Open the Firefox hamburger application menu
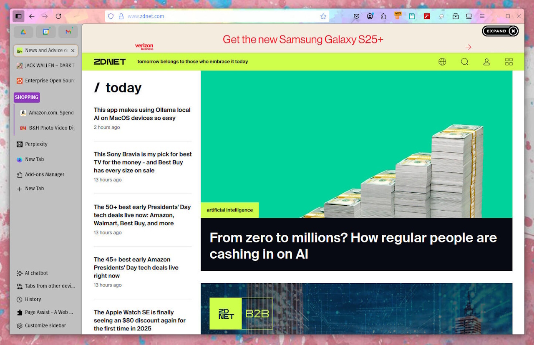The width and height of the screenshot is (534, 345). point(482,16)
